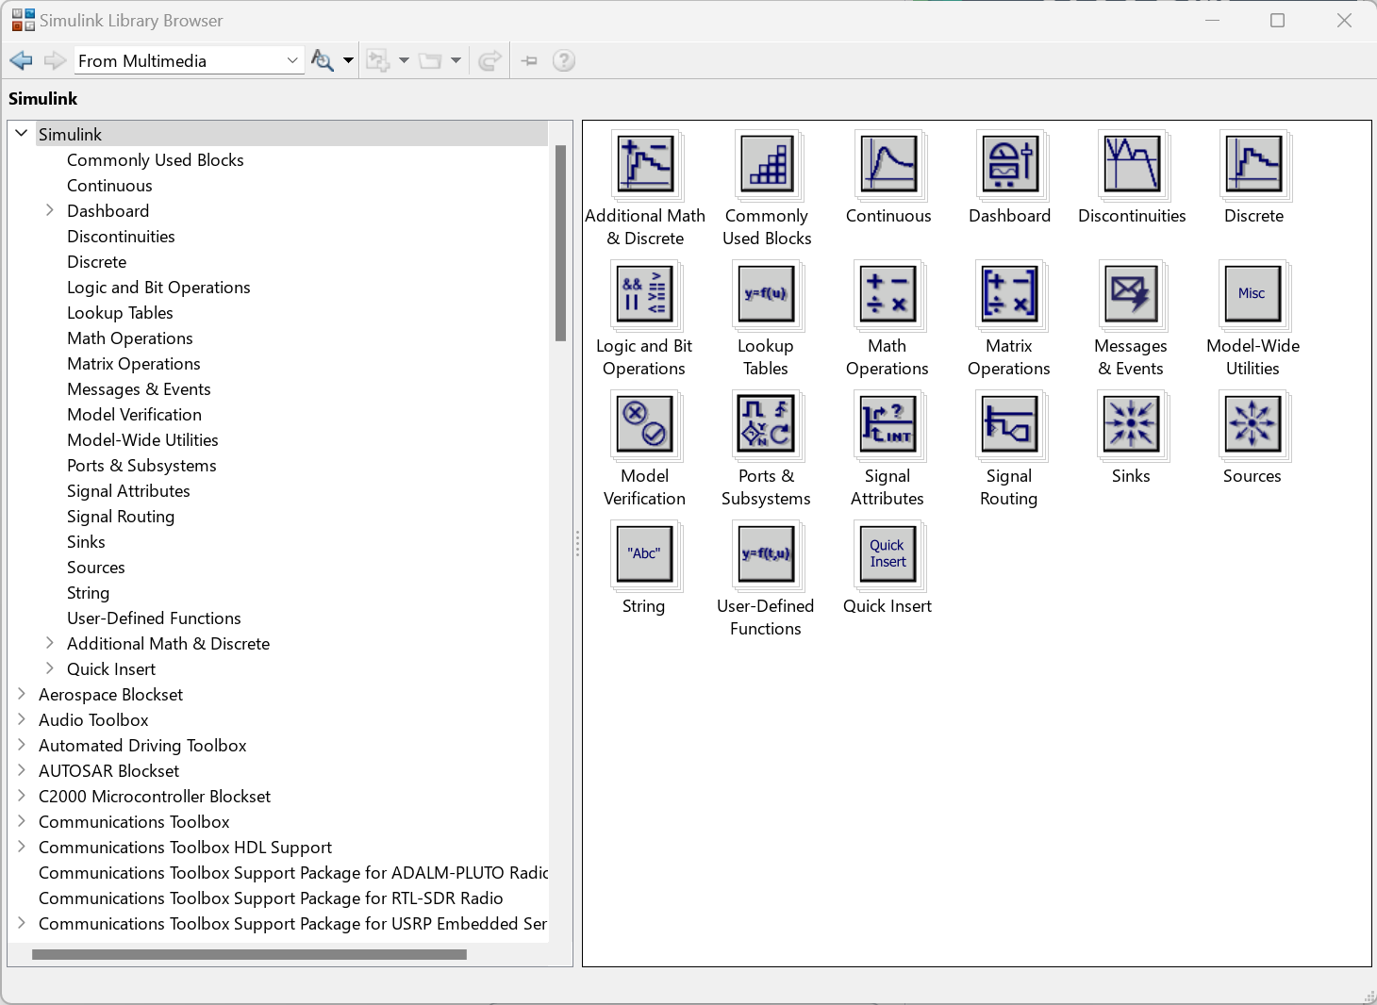This screenshot has height=1005, width=1377.
Task: Open the Logic and Bit Operations icon
Action: click(x=644, y=295)
